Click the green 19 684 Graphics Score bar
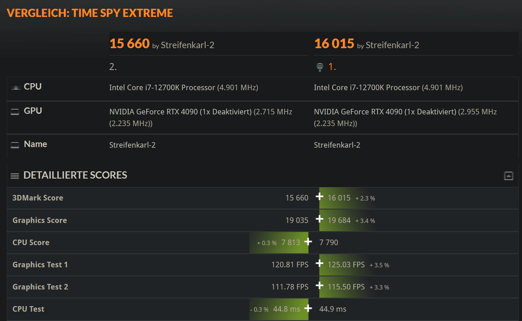 click(339, 220)
